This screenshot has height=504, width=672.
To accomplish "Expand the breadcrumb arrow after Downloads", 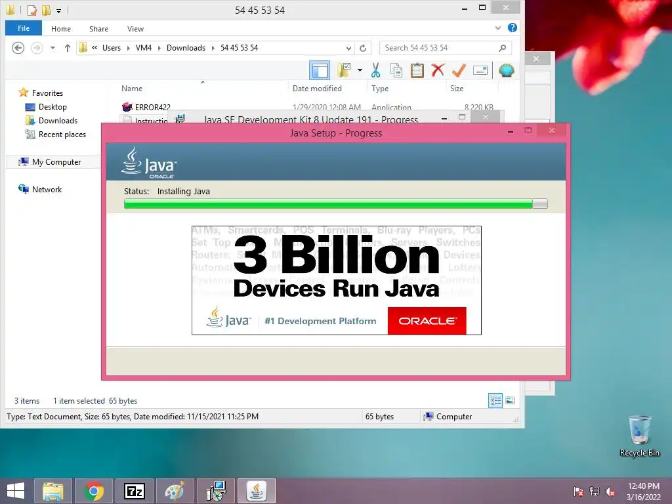I will pos(213,48).
